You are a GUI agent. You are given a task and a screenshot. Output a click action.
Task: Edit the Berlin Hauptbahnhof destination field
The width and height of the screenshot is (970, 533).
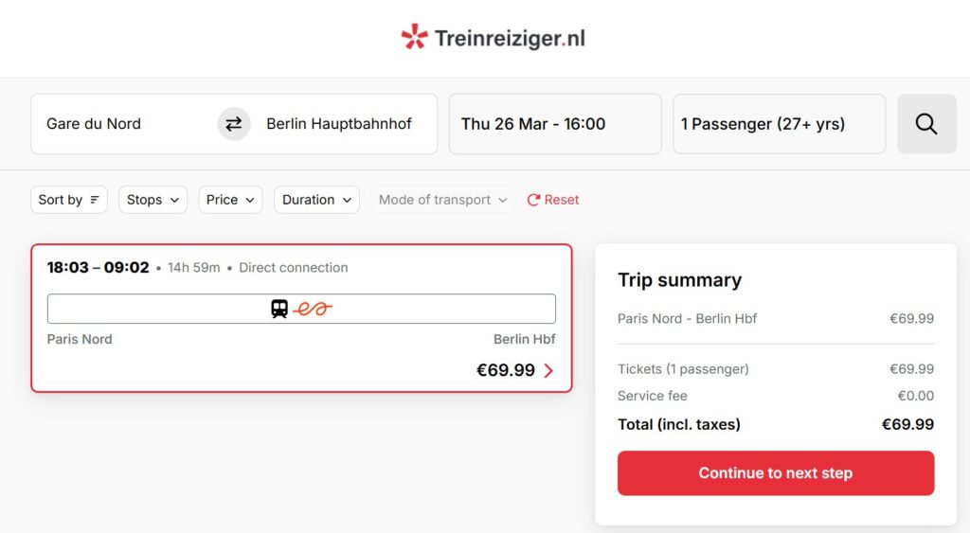339,124
